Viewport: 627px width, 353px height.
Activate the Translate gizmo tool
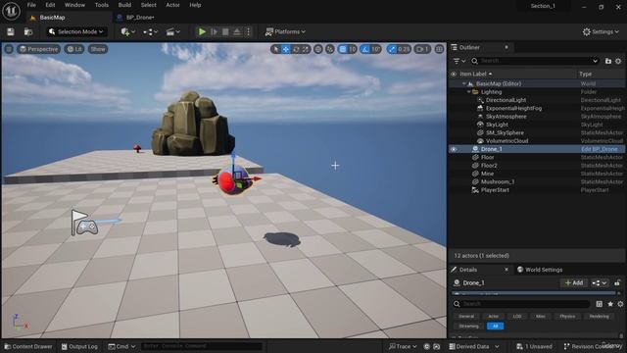click(x=286, y=49)
